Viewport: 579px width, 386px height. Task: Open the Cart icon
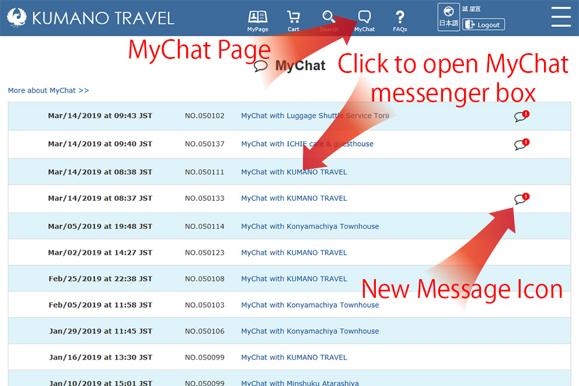pos(293,21)
